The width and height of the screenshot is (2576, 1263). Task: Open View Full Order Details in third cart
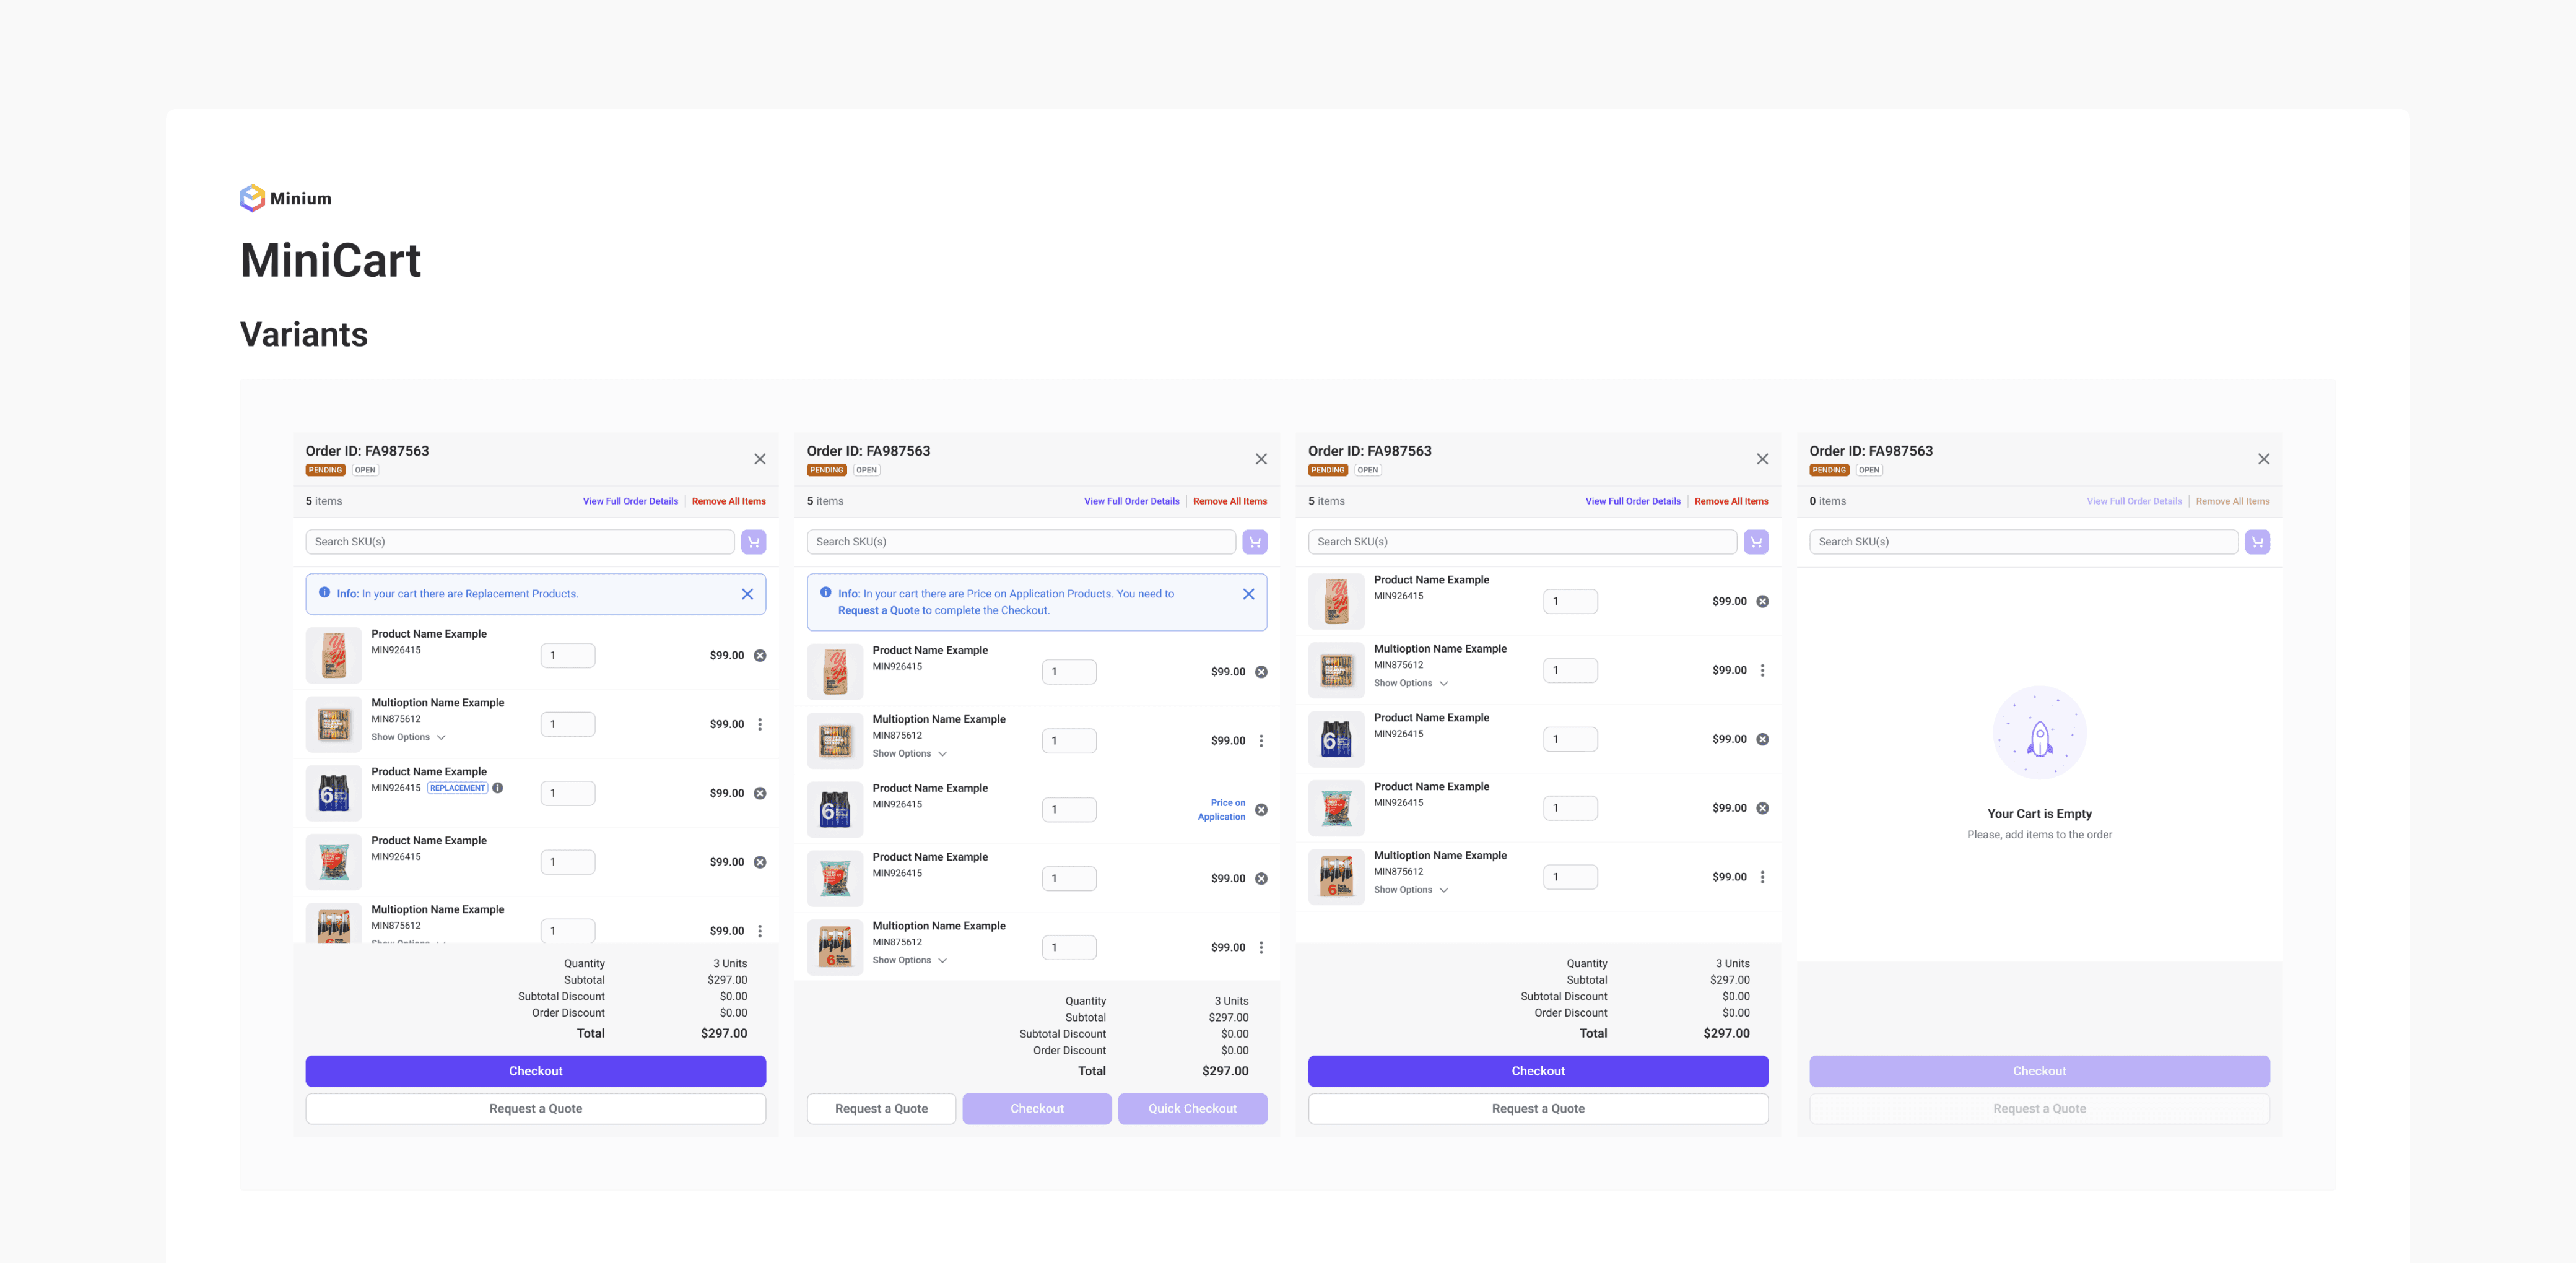(x=1632, y=501)
